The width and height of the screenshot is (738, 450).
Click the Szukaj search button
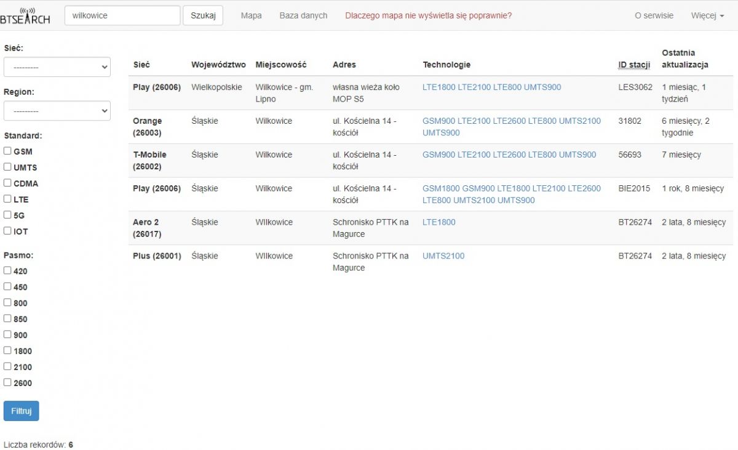[x=203, y=15]
